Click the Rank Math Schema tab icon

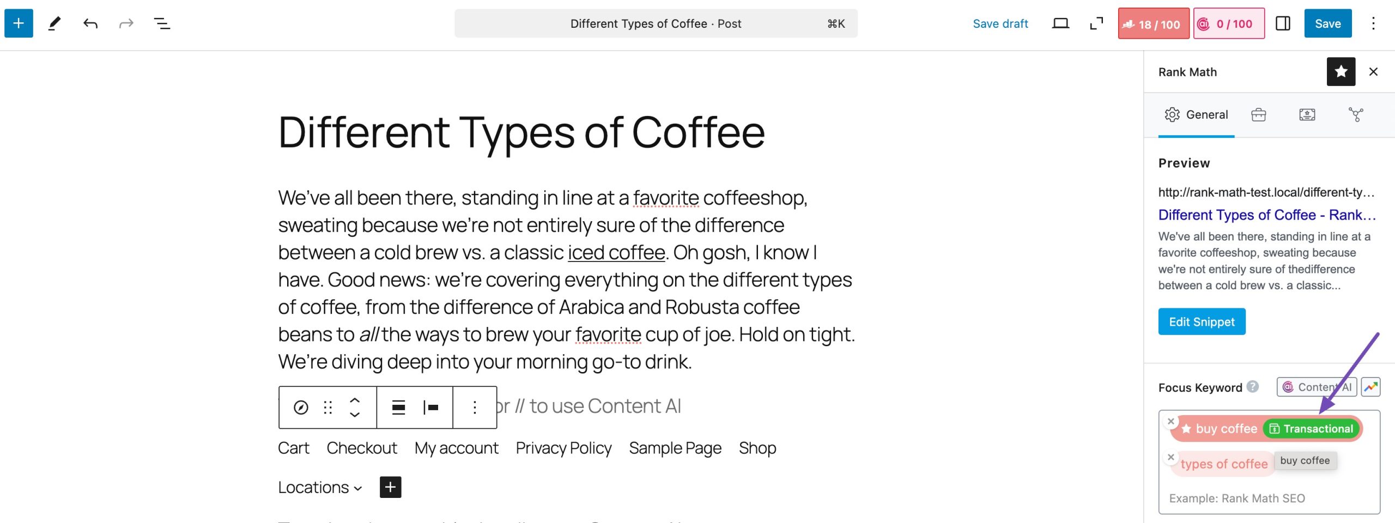tap(1307, 114)
